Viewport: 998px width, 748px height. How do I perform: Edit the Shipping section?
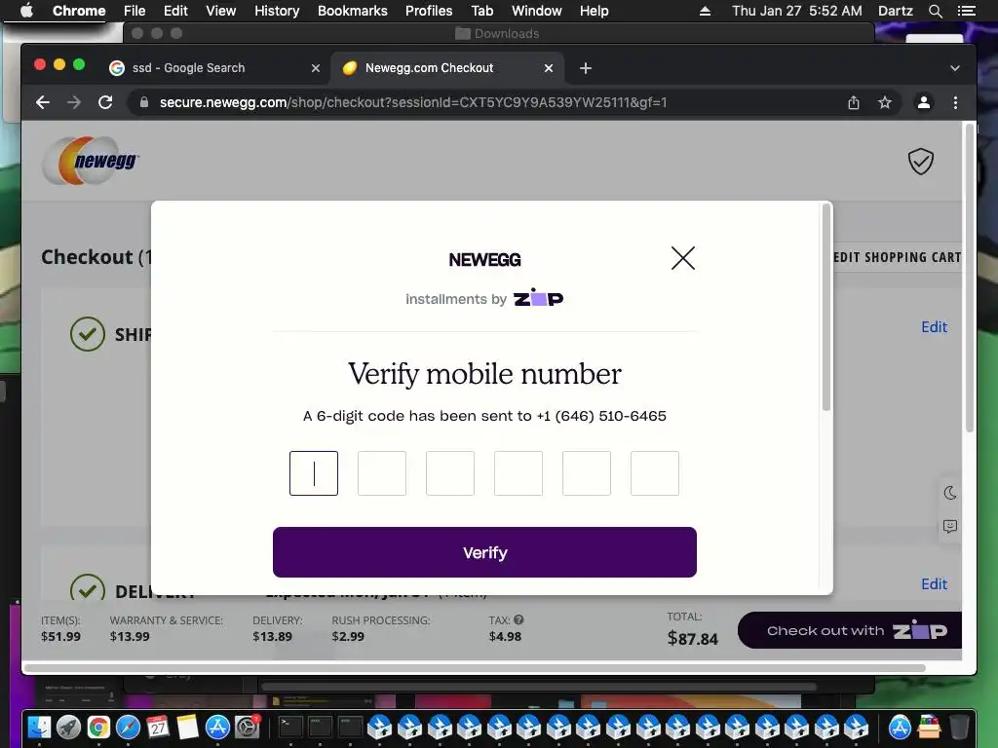coord(934,327)
